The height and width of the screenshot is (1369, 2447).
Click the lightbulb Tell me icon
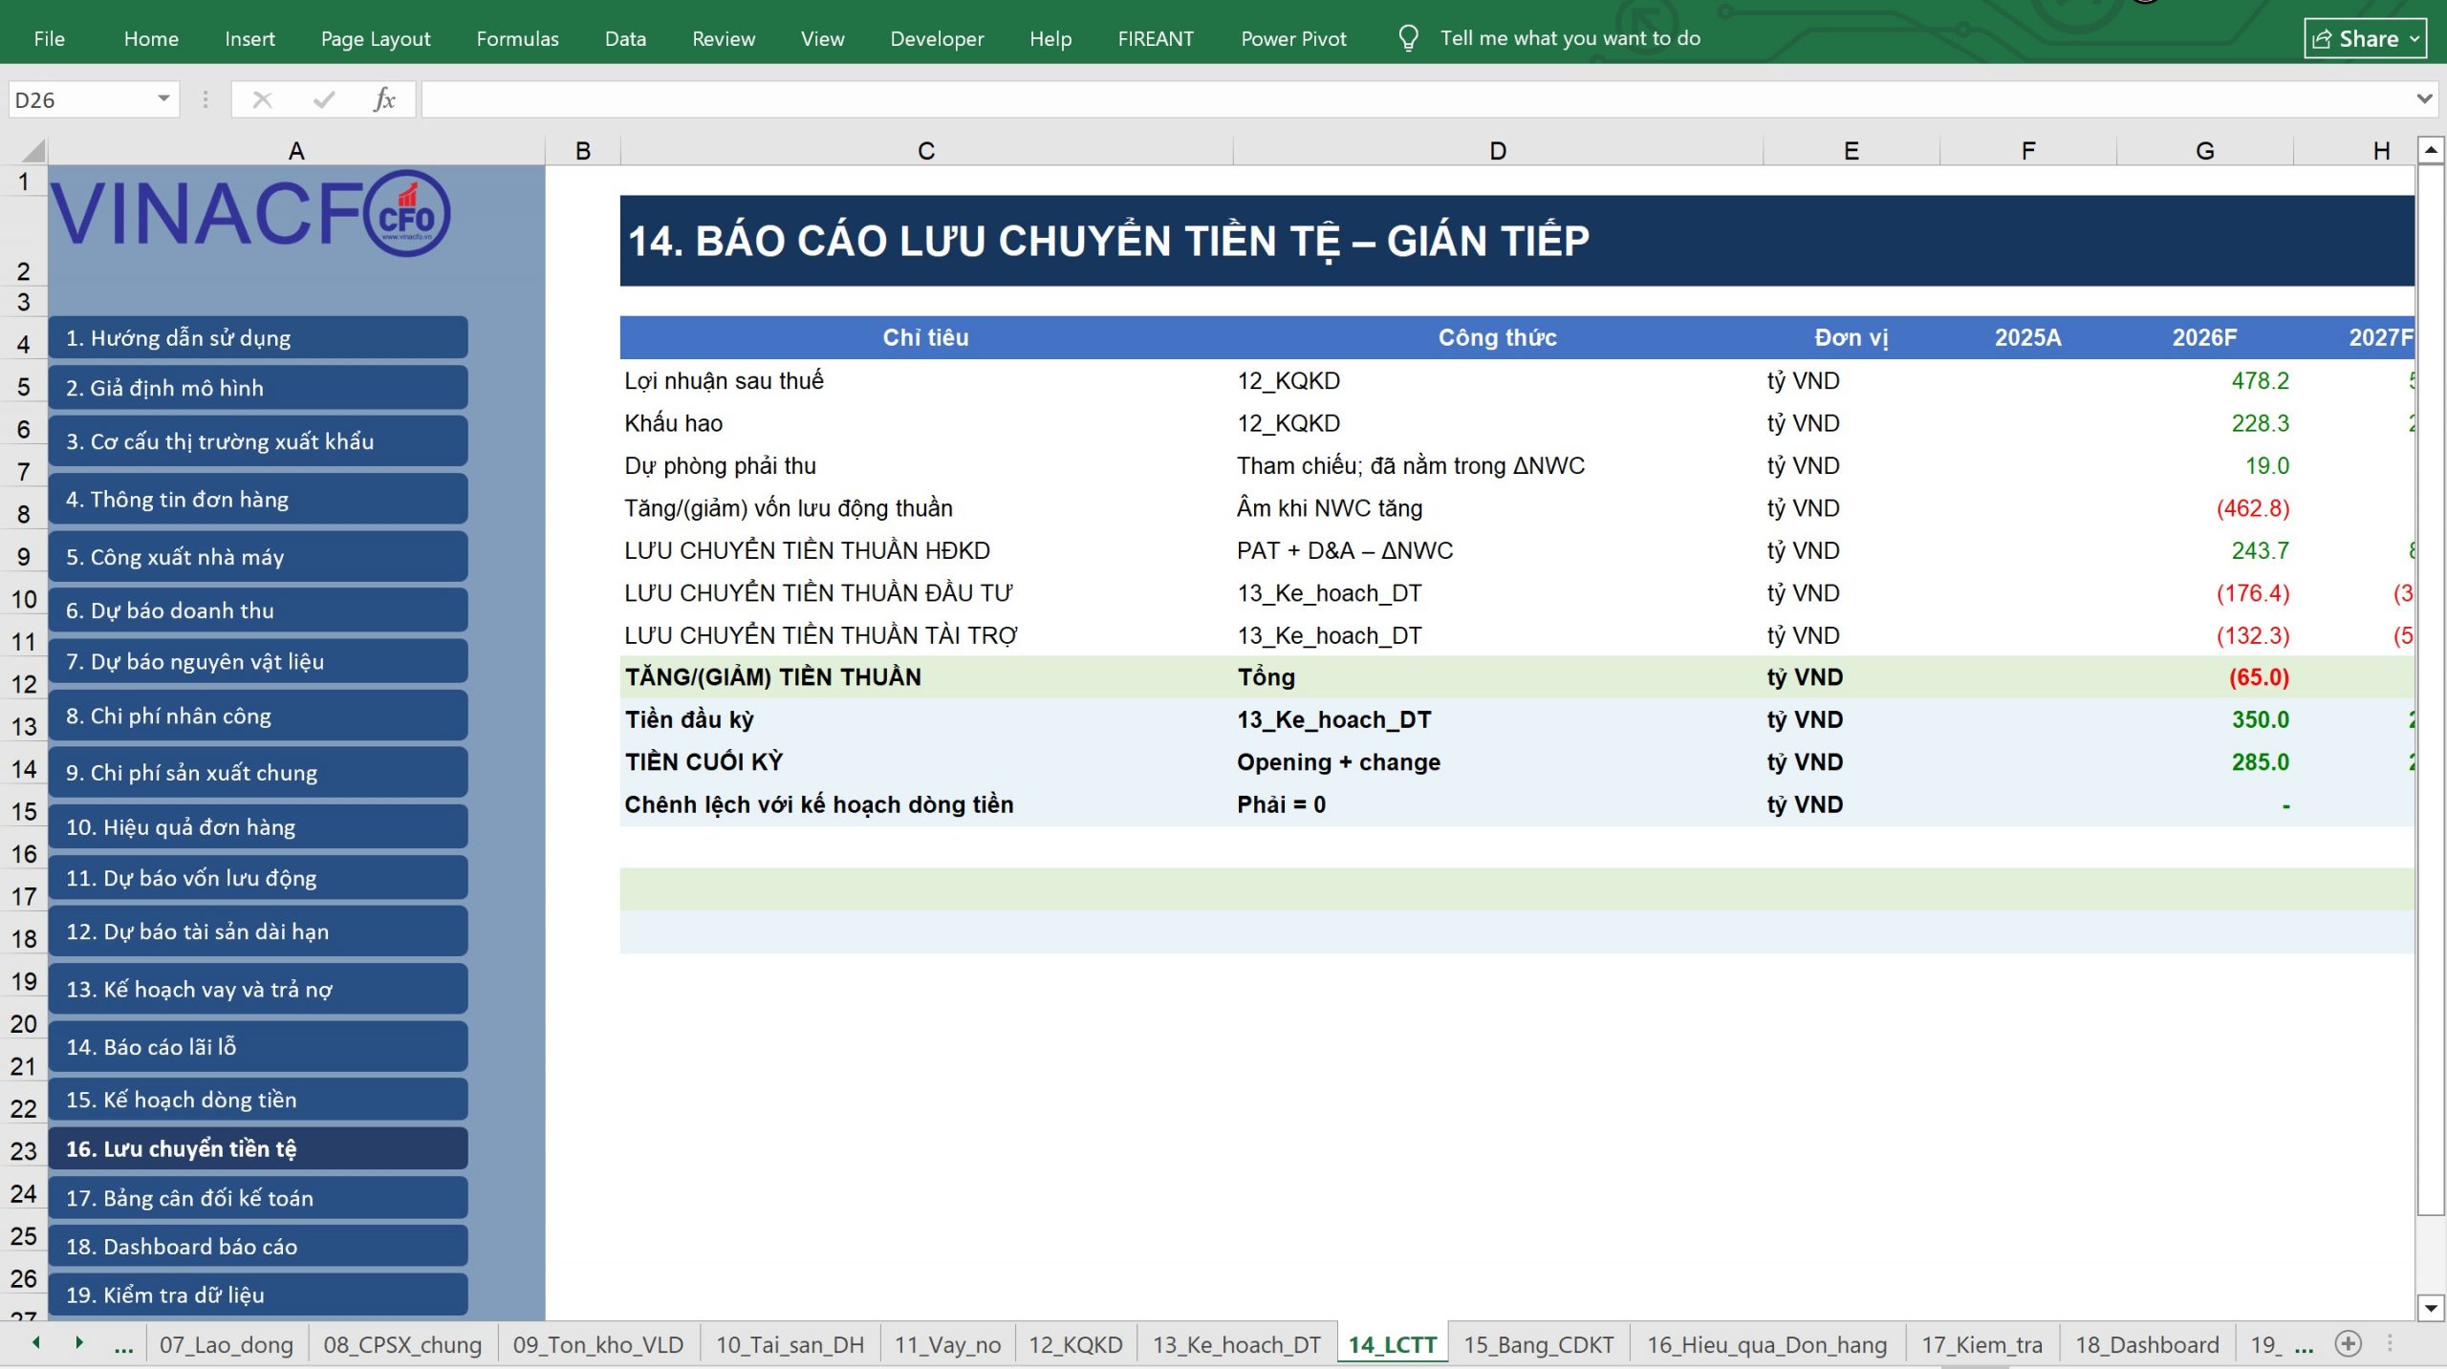1408,38
